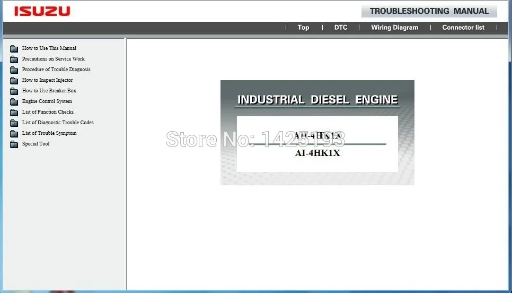Viewport: 512px width, 293px height.
Task: Click the folder icon for How to Use Breaker Box
Action: (x=14, y=91)
